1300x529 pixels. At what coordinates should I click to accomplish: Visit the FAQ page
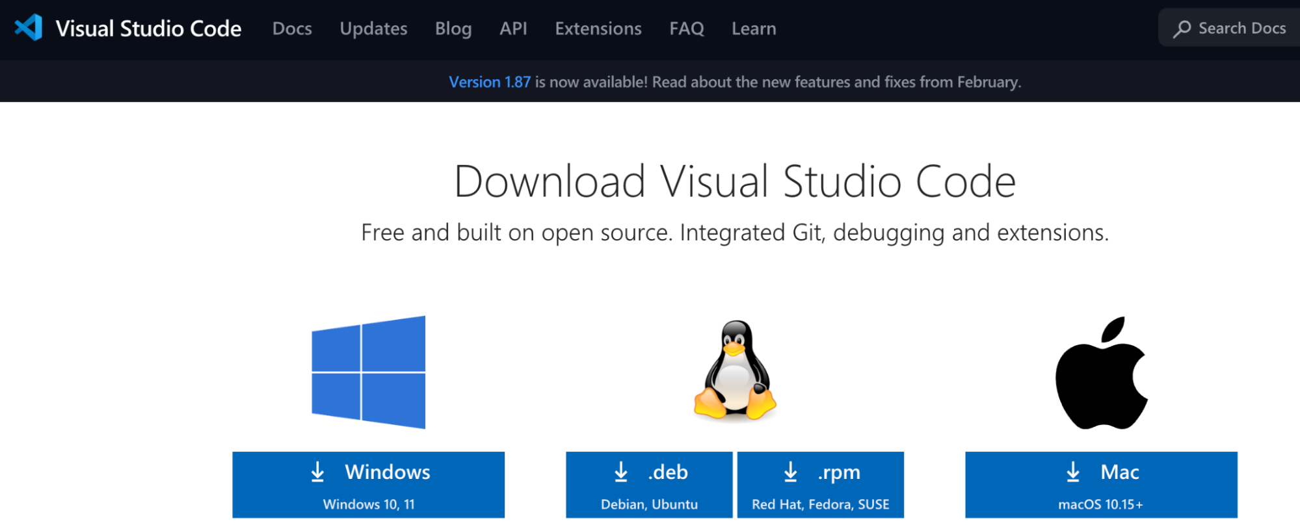[687, 29]
